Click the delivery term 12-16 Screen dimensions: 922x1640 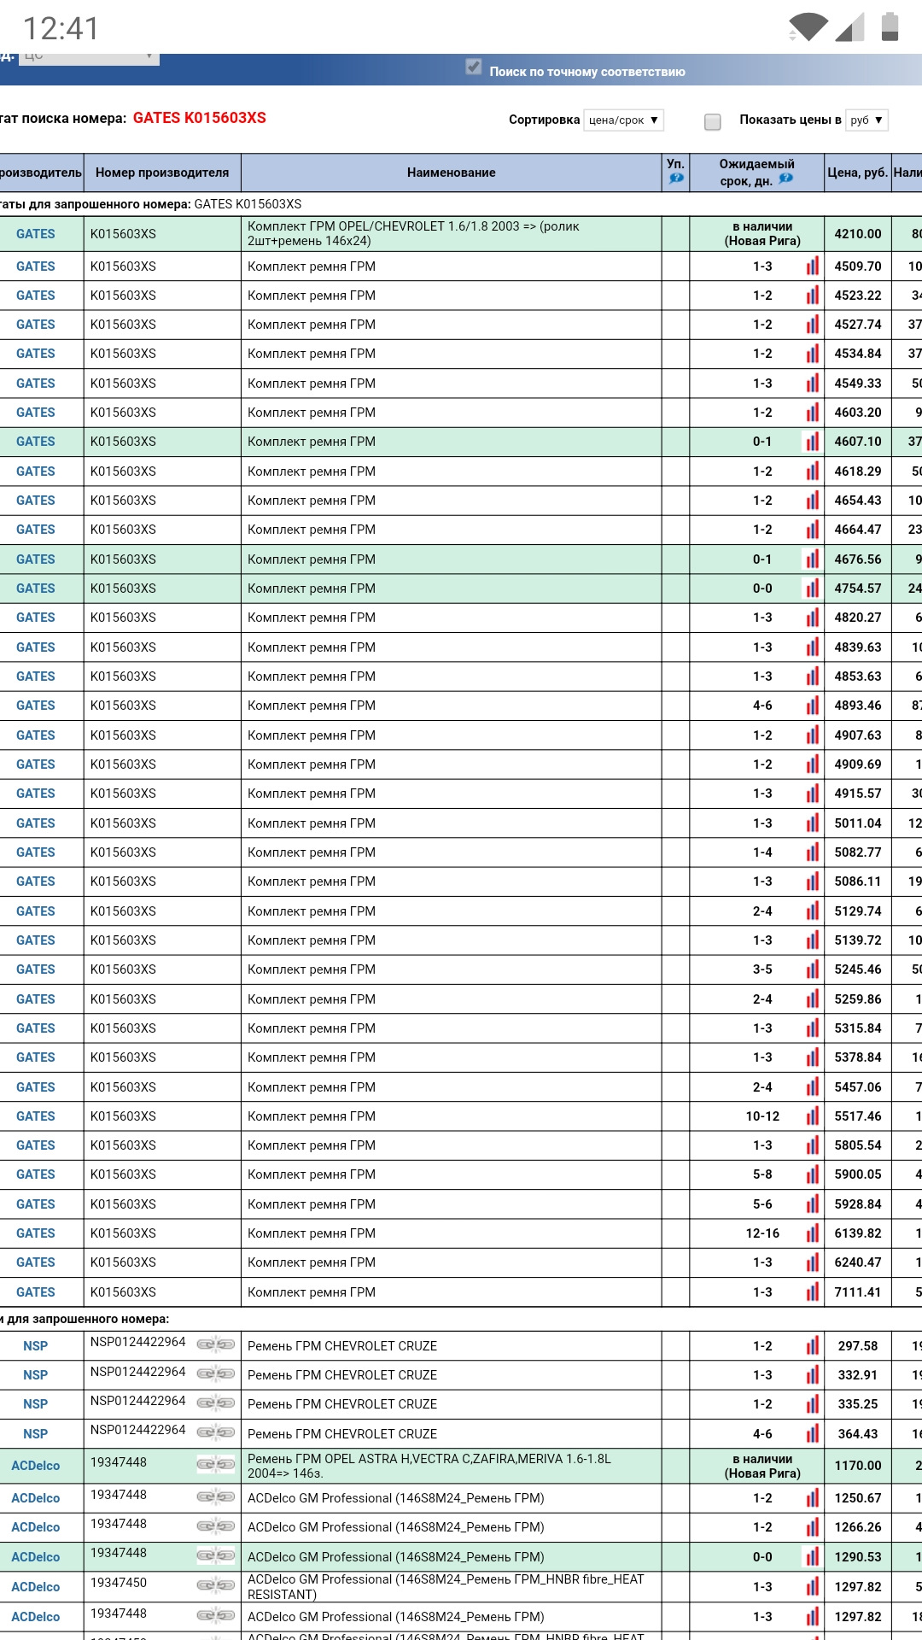(x=762, y=1233)
